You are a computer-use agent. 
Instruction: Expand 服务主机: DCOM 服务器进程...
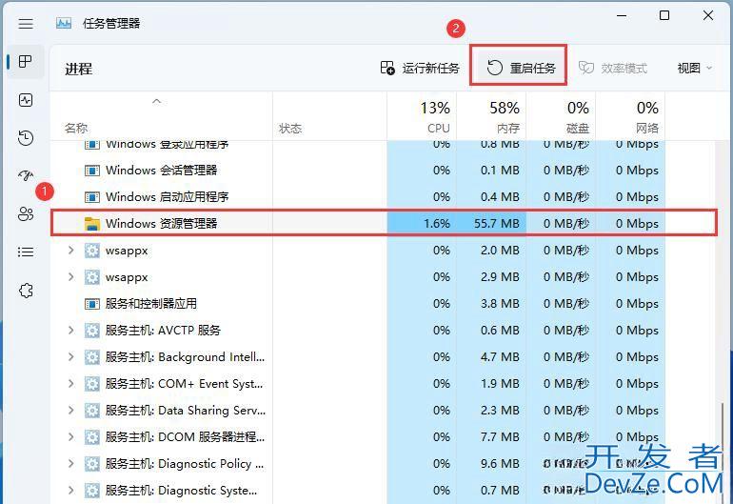click(x=71, y=437)
